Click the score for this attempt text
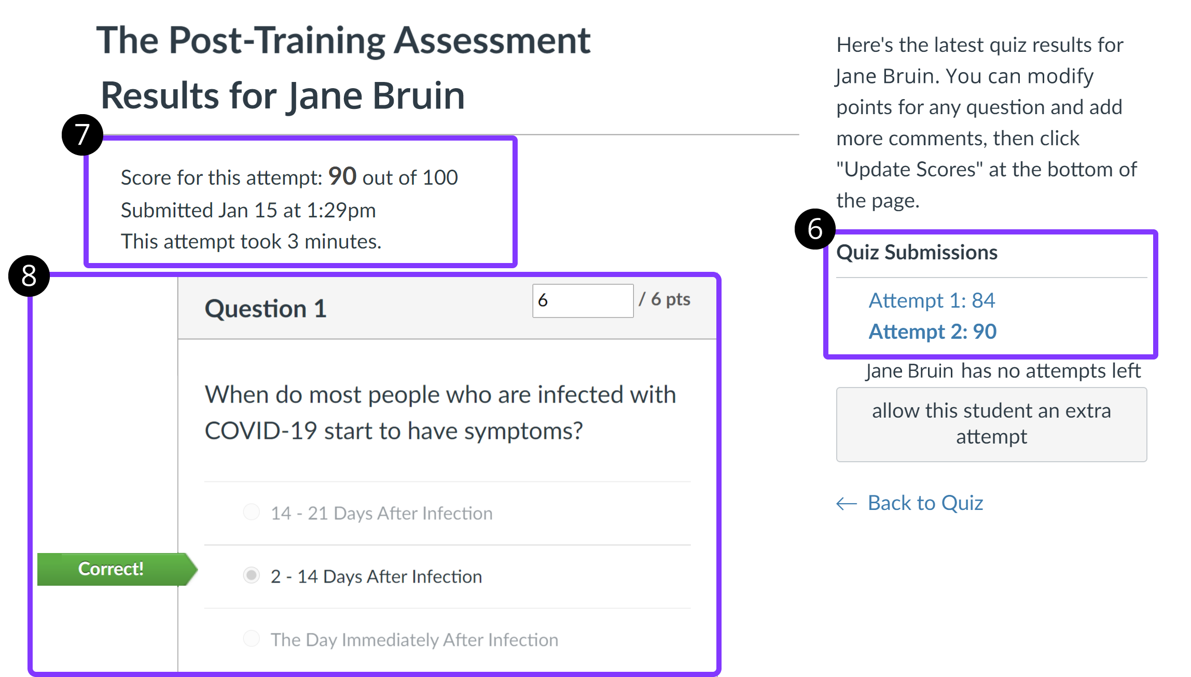 click(289, 177)
